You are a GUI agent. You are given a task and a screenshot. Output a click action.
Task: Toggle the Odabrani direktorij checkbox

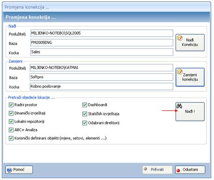click(85, 123)
